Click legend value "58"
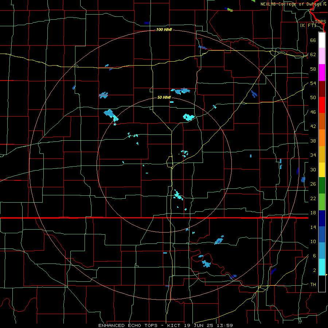This screenshot has width=328, height=328. 313,69
